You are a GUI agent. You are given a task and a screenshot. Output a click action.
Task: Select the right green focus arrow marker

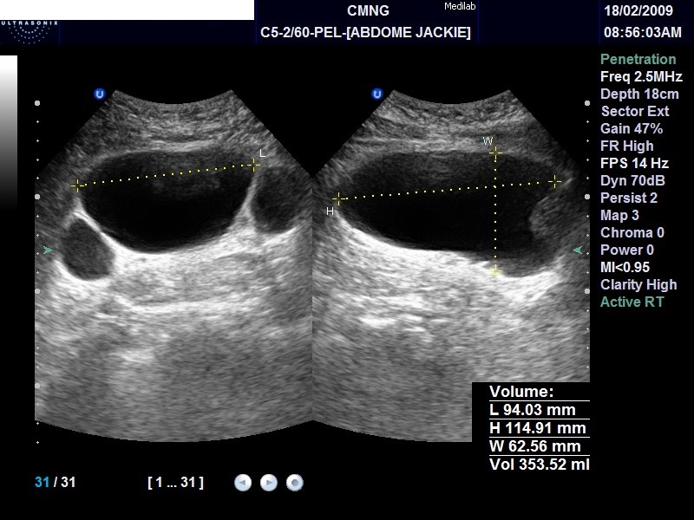pos(577,250)
